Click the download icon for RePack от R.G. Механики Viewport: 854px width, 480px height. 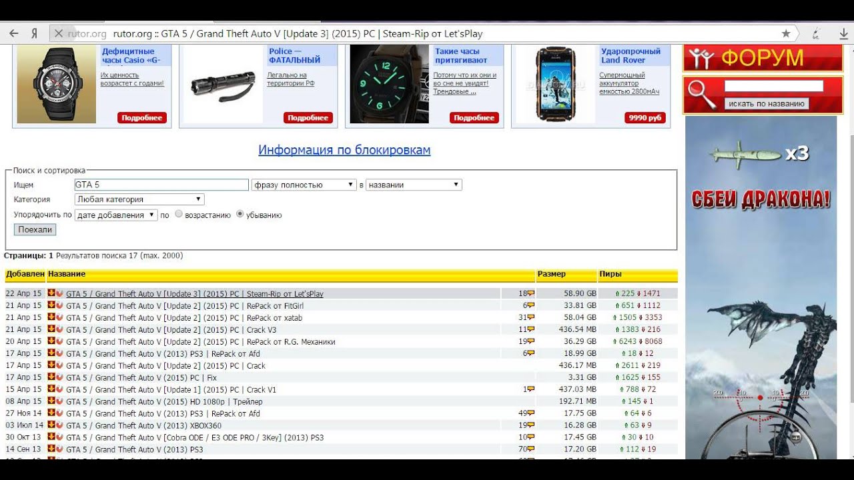point(51,341)
